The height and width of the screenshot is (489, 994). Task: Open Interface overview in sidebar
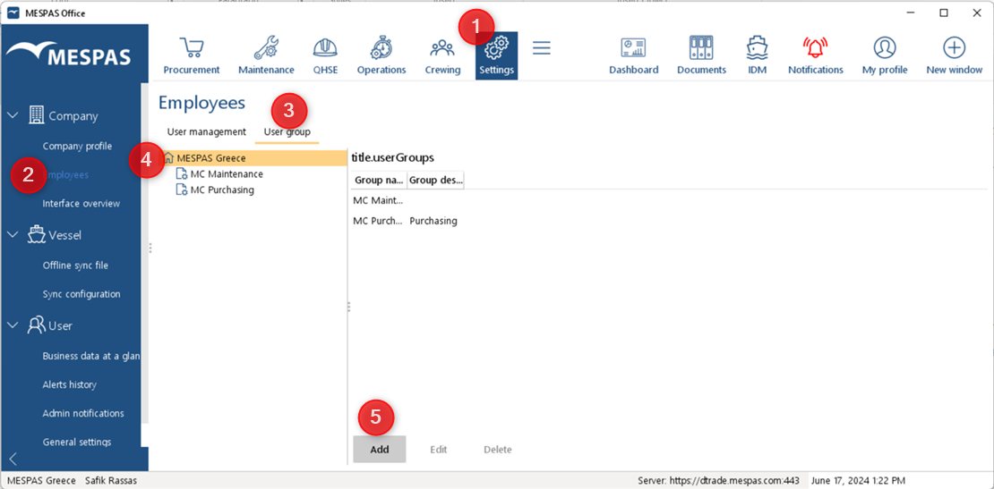(x=81, y=204)
